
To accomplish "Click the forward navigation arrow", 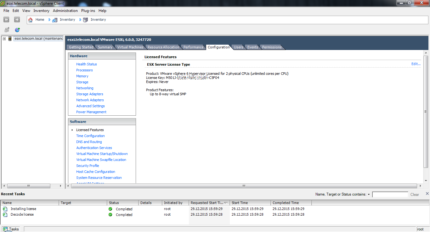I will click(17, 19).
